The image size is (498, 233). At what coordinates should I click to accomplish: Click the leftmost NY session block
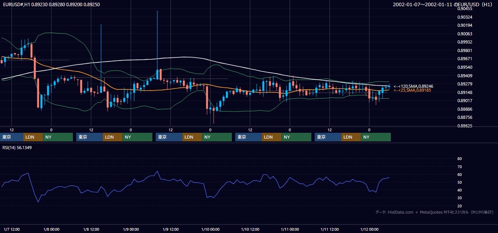click(x=58, y=137)
